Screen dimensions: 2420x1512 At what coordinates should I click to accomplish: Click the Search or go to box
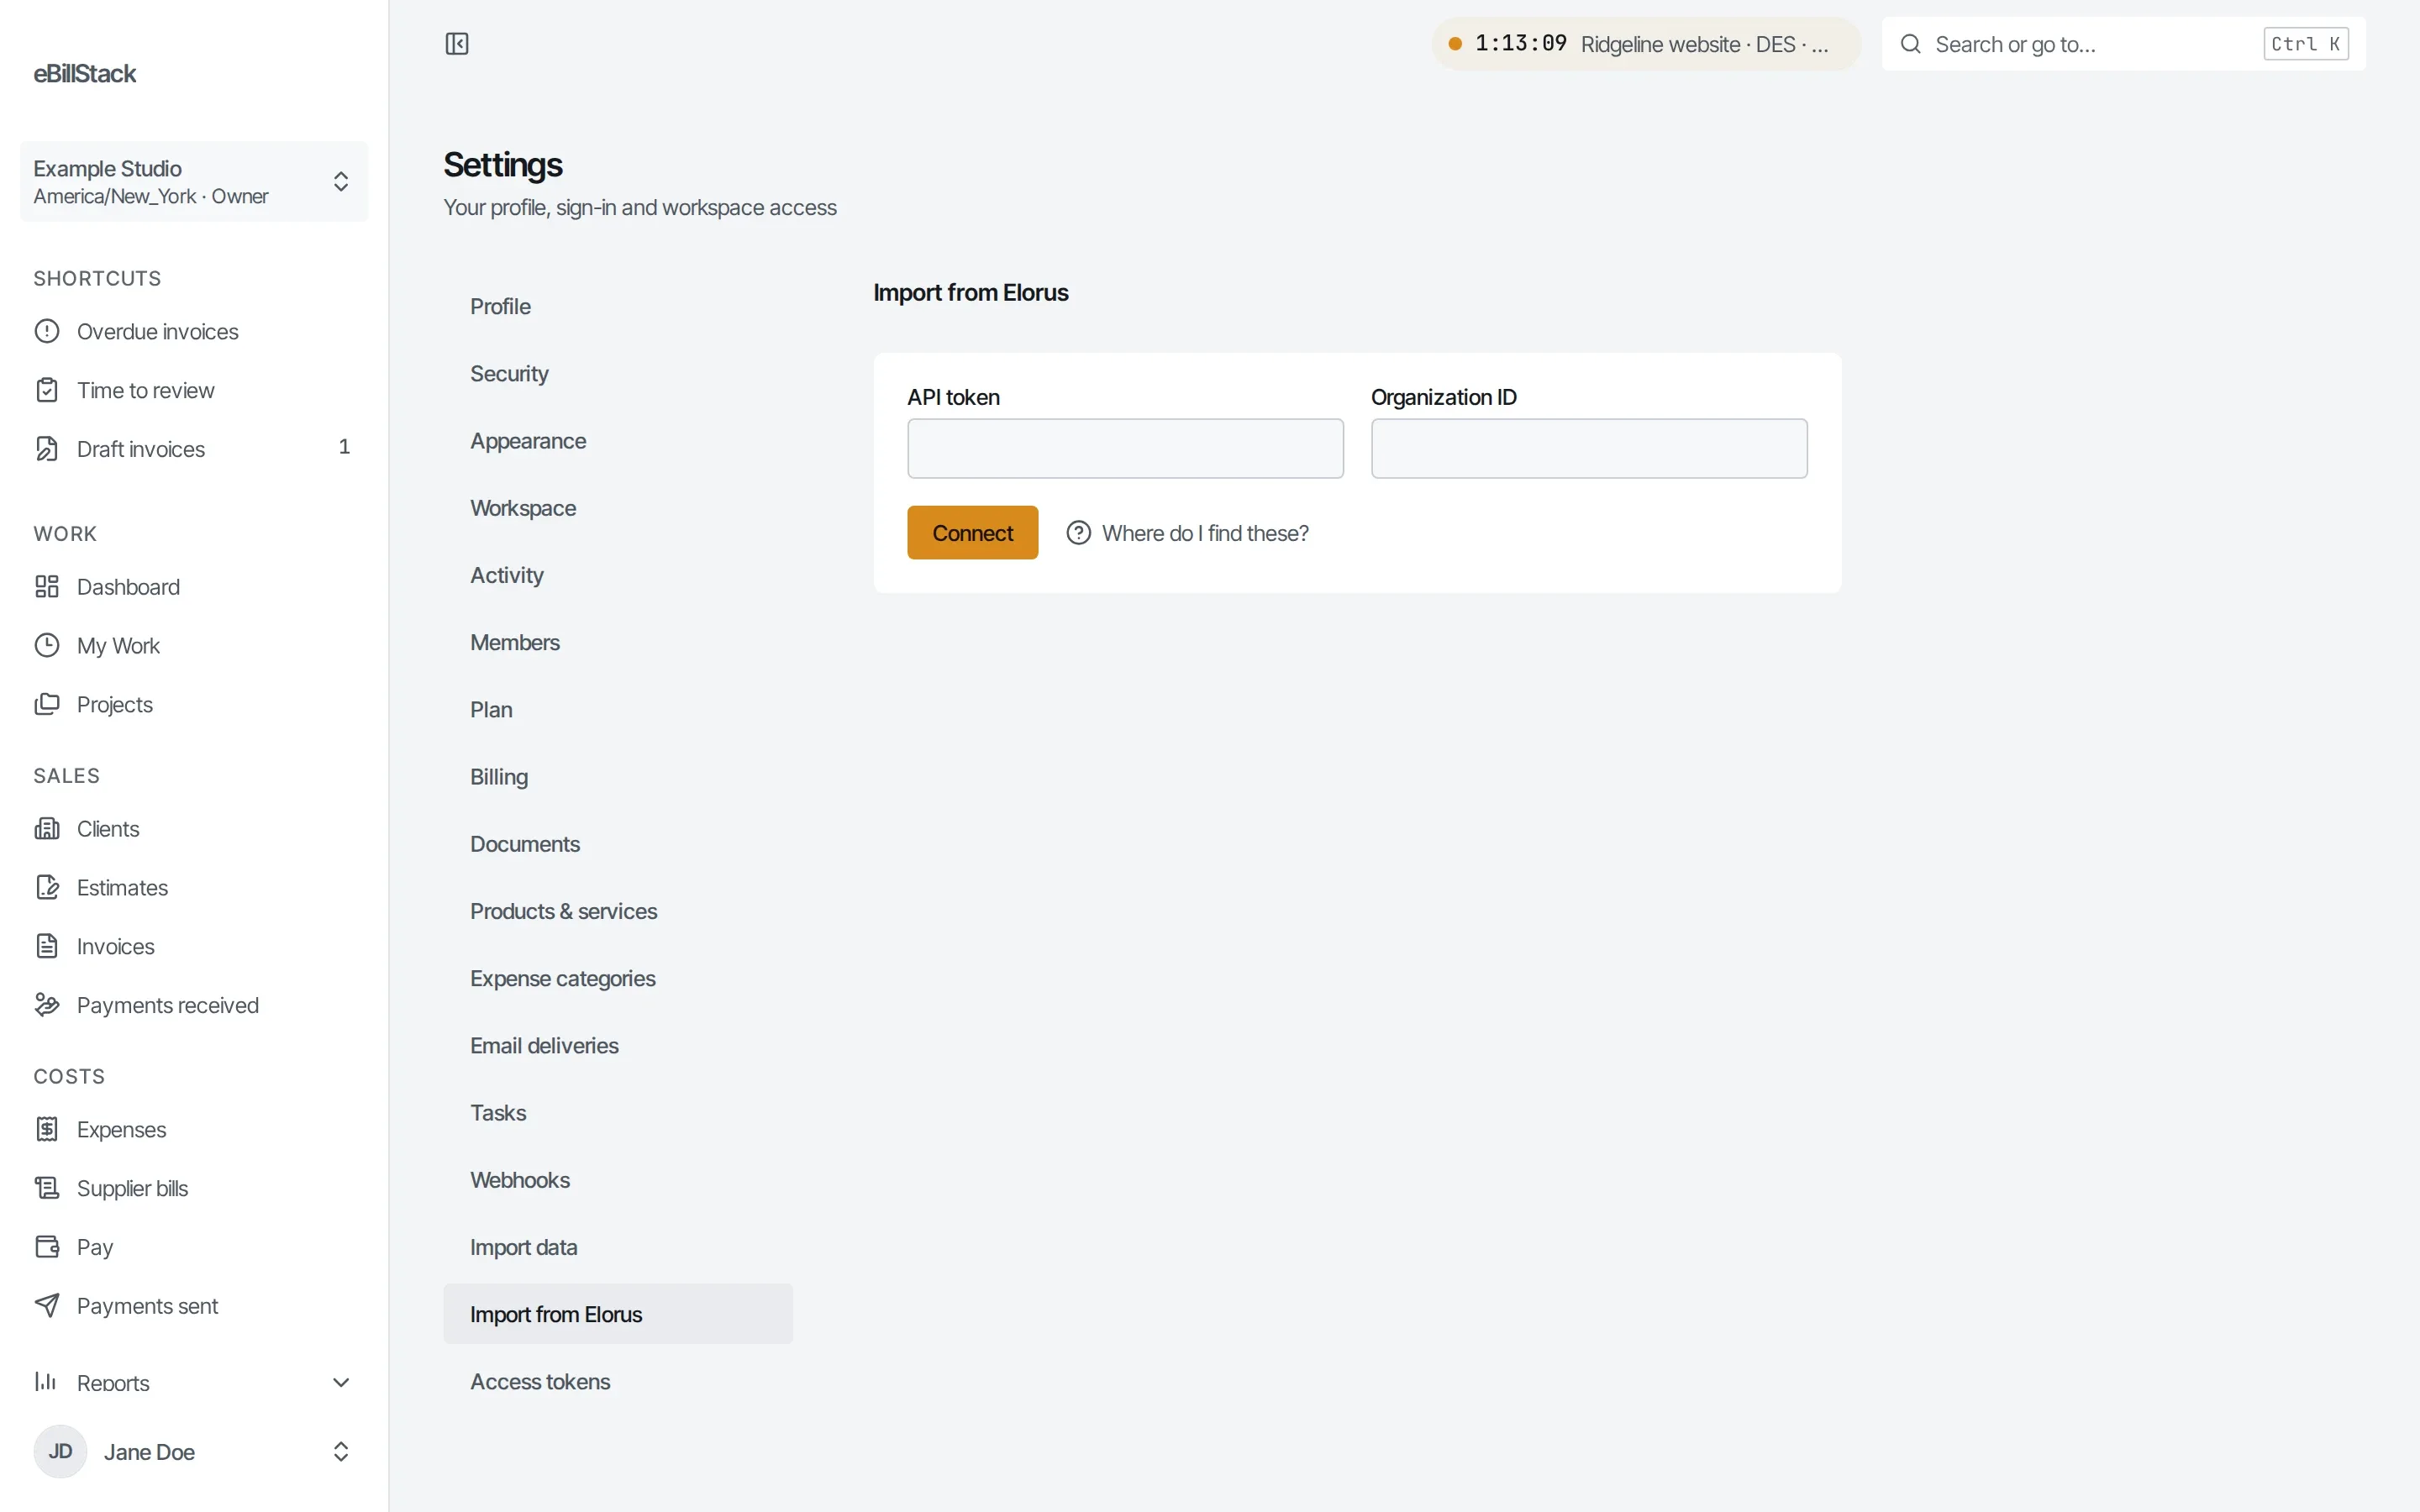coord(2123,44)
